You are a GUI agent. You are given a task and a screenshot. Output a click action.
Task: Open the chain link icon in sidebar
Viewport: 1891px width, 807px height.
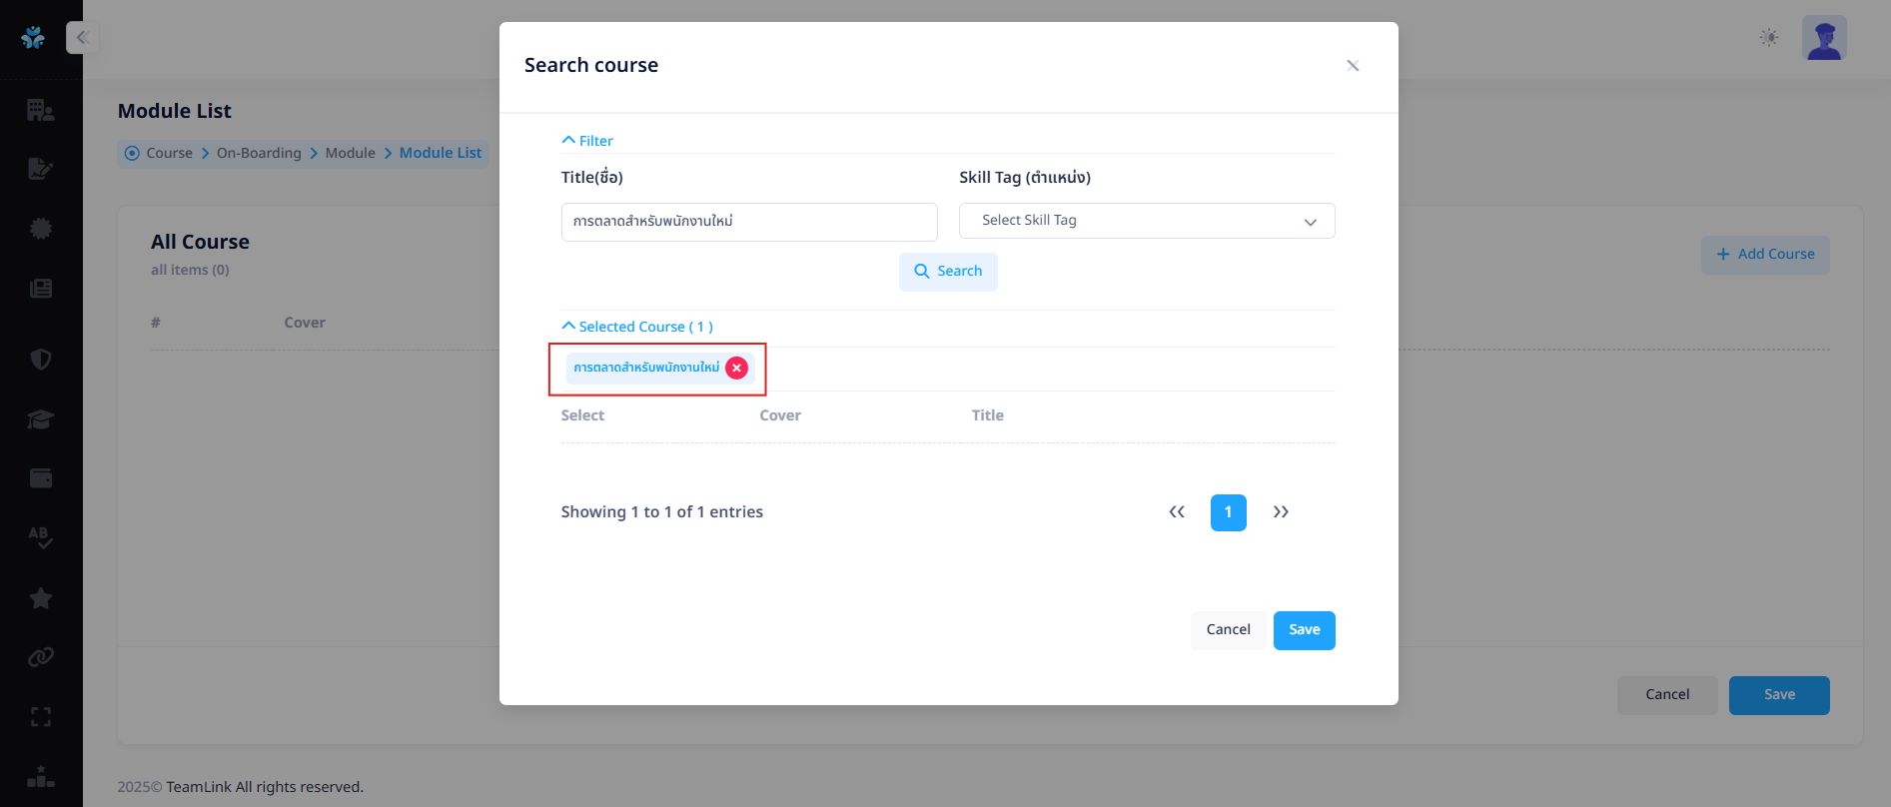(x=41, y=657)
